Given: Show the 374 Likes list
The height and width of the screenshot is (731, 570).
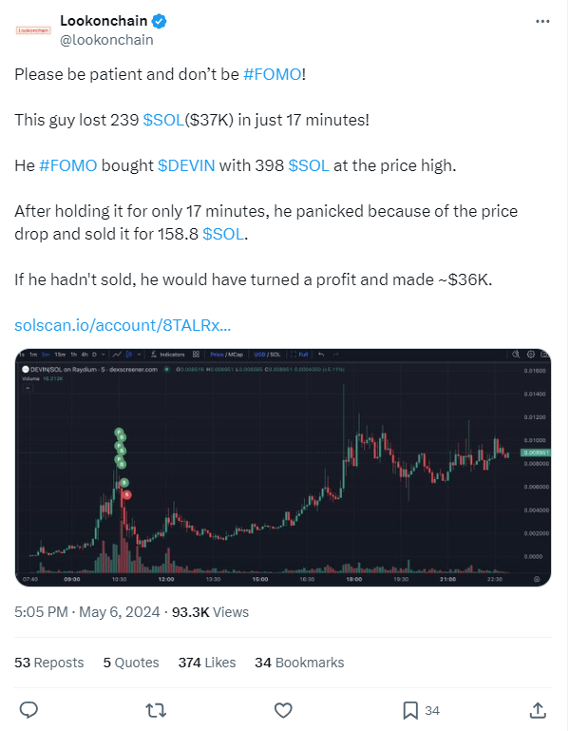Looking at the screenshot, I should click(207, 663).
